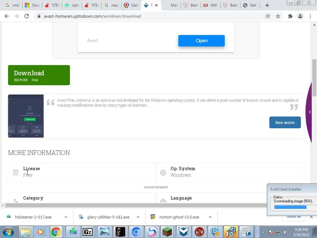Bookmark this page with the star
Viewport: 317px width, 238px height.
[278, 16]
